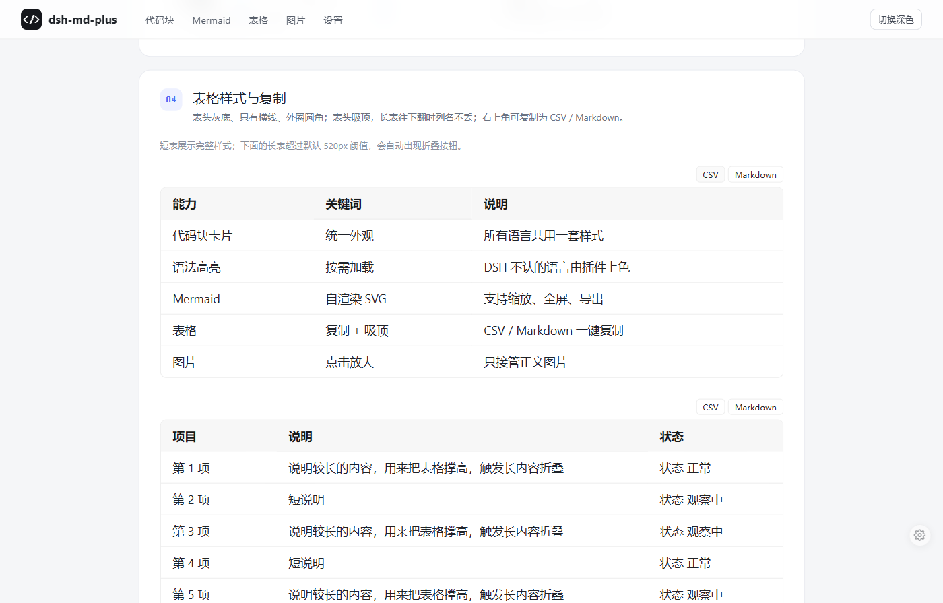The width and height of the screenshot is (943, 603).
Task: Click the CSV / Markdown 一键复制 cell
Action: coord(627,330)
